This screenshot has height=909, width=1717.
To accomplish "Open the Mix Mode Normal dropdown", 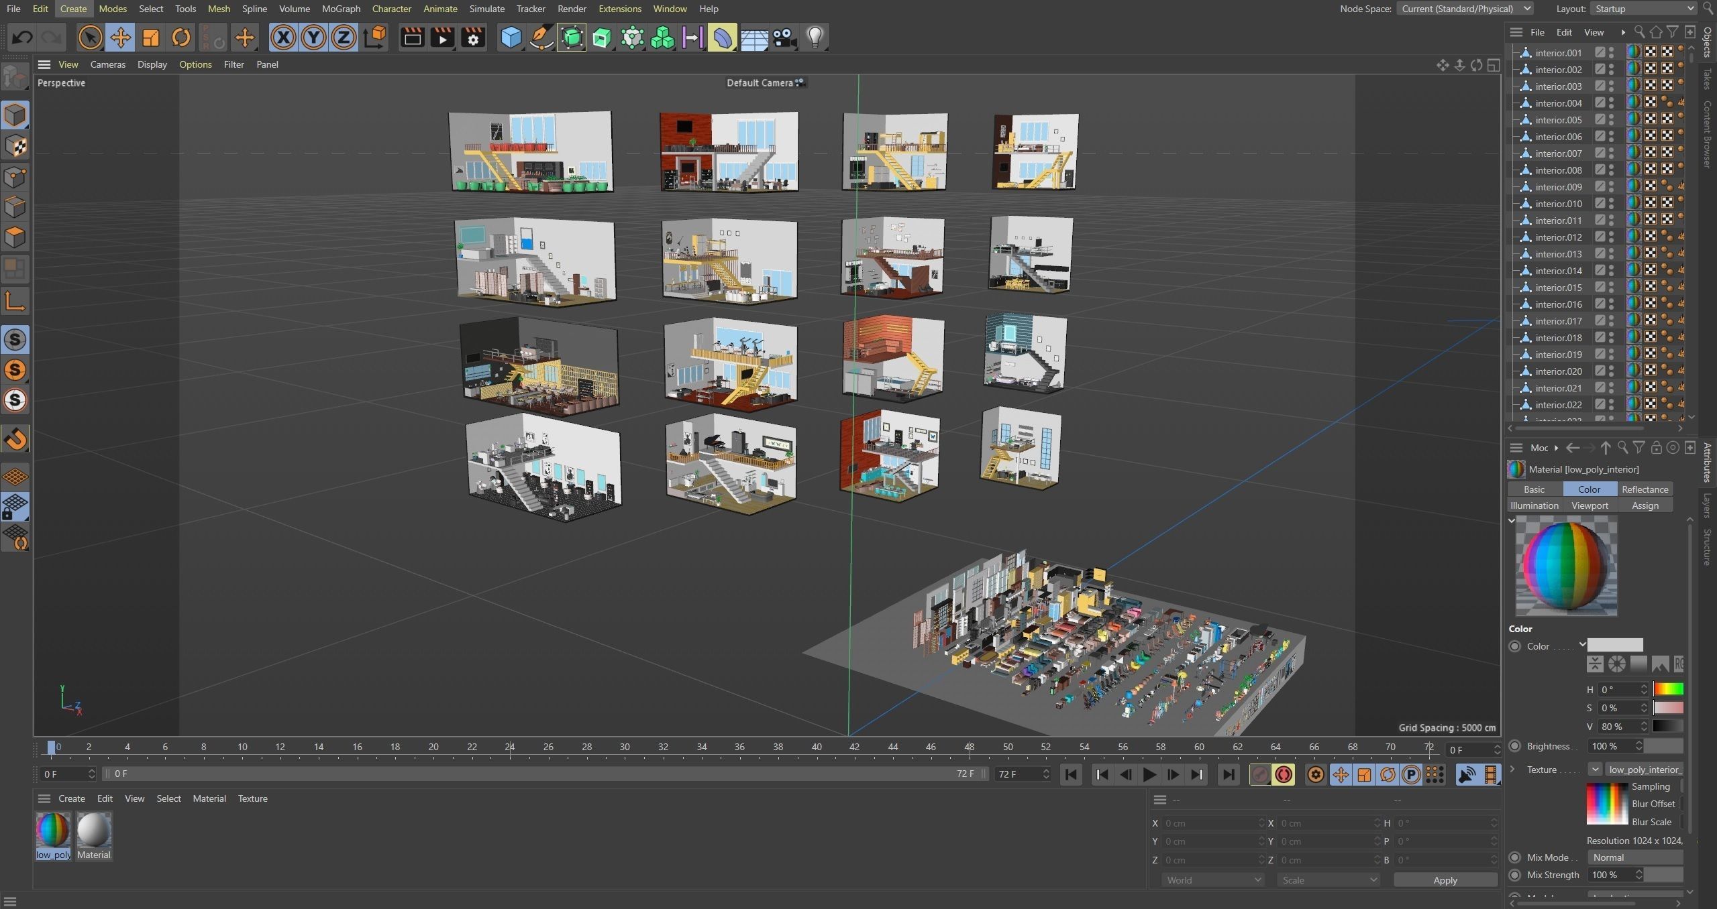I will (x=1634, y=857).
